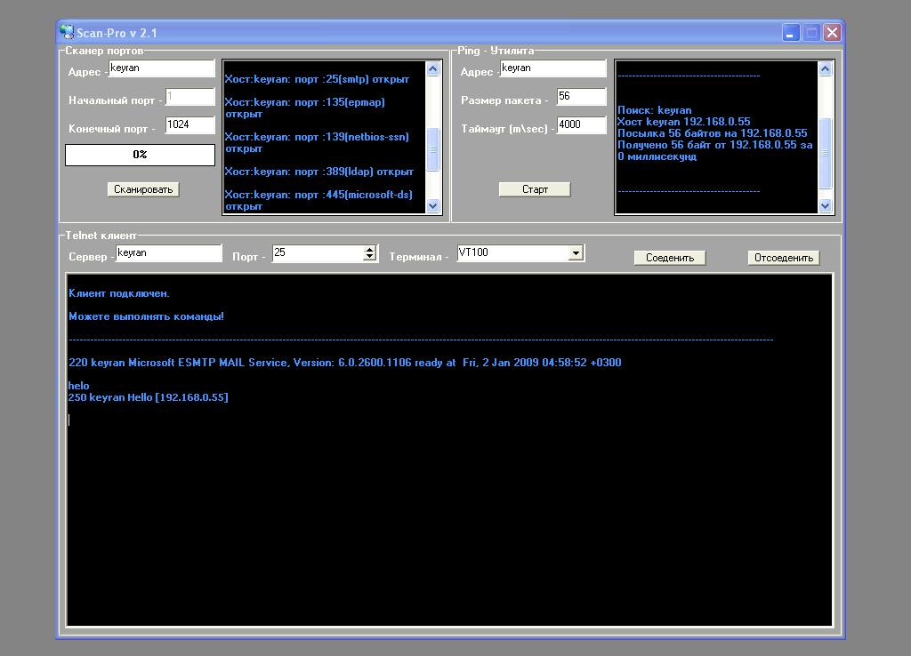The width and height of the screenshot is (911, 656).
Task: Click the 'helo' command line in telnet
Action: click(x=78, y=386)
